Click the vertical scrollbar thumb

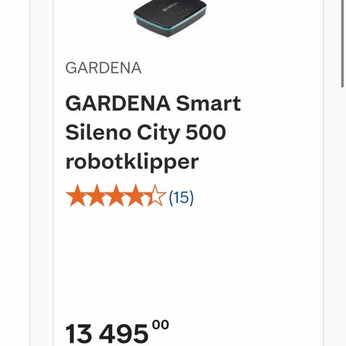coord(343,43)
